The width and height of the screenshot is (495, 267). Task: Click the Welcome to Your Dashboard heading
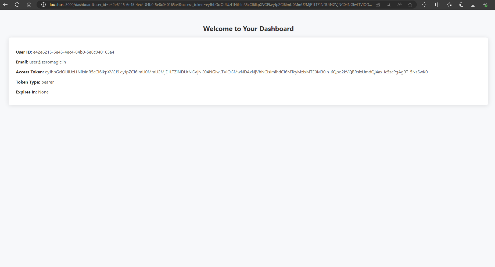click(x=248, y=29)
